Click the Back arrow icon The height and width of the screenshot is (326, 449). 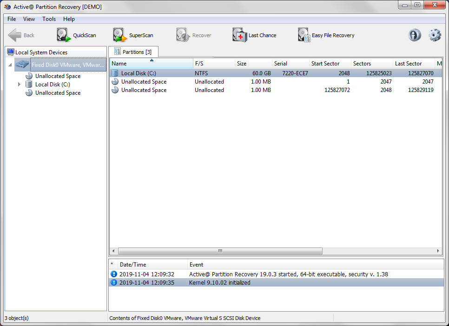coord(14,35)
